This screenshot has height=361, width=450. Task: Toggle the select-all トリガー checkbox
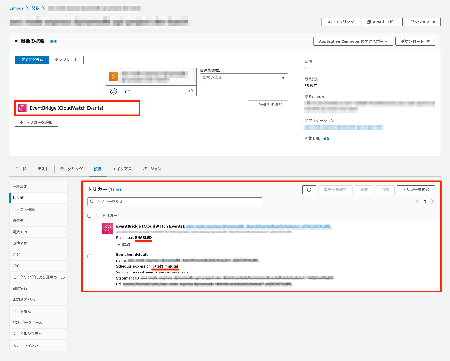pos(89,216)
